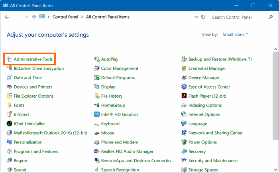
Task: Open Ease of Access Center icon
Action: click(x=184, y=87)
